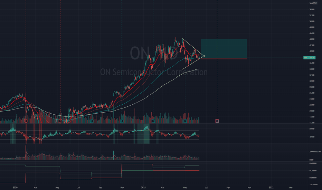Viewport: 322px width, 190px height.
Task: Click the 0.20000 scale label in the bottom pane
Action: [x=313, y=171]
